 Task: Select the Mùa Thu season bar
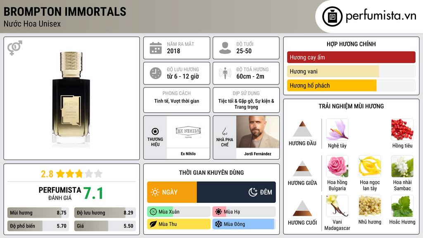point(179,224)
